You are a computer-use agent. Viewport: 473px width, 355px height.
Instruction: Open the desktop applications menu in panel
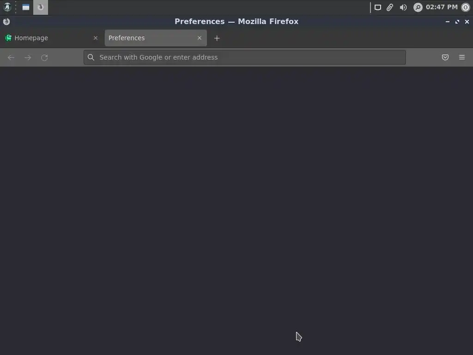(x=7, y=7)
